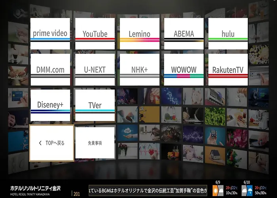This screenshot has height=198, width=277.
Task: Go back with TOPへ戻る button
Action: pos(51,143)
